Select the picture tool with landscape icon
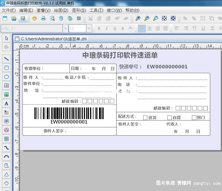The height and width of the screenshot is (191, 222). pos(6,94)
